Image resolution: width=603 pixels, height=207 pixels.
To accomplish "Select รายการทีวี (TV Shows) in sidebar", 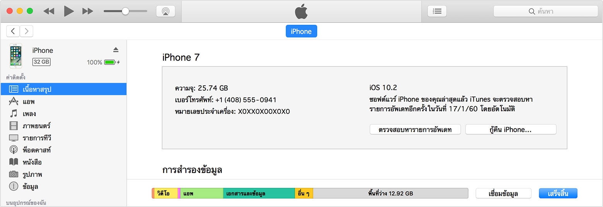I will click(x=37, y=138).
